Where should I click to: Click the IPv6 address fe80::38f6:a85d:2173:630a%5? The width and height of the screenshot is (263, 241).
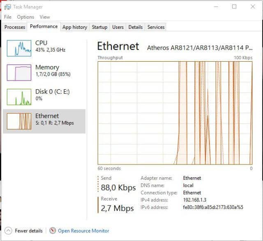pos(213,207)
